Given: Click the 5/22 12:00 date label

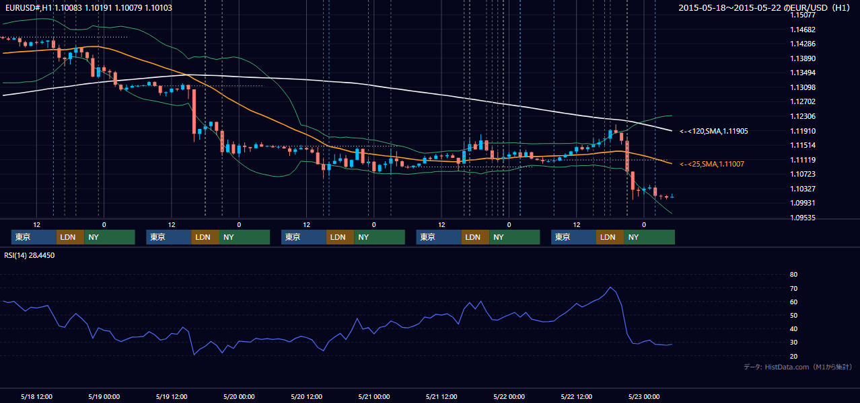Looking at the screenshot, I should click(x=576, y=397).
